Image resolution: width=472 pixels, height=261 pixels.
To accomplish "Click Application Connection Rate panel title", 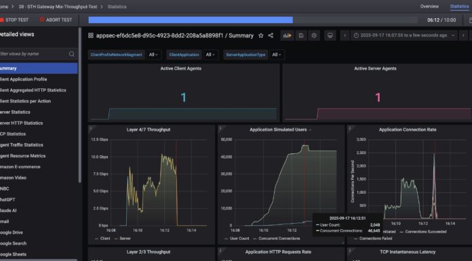I will [x=408, y=129].
